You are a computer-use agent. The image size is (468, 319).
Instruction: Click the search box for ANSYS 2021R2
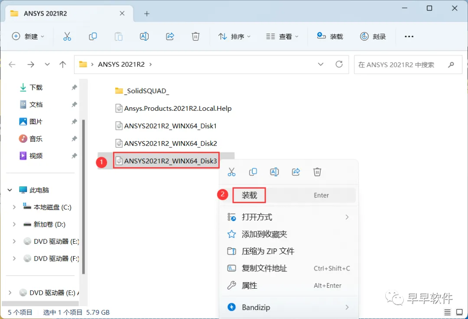[408, 64]
